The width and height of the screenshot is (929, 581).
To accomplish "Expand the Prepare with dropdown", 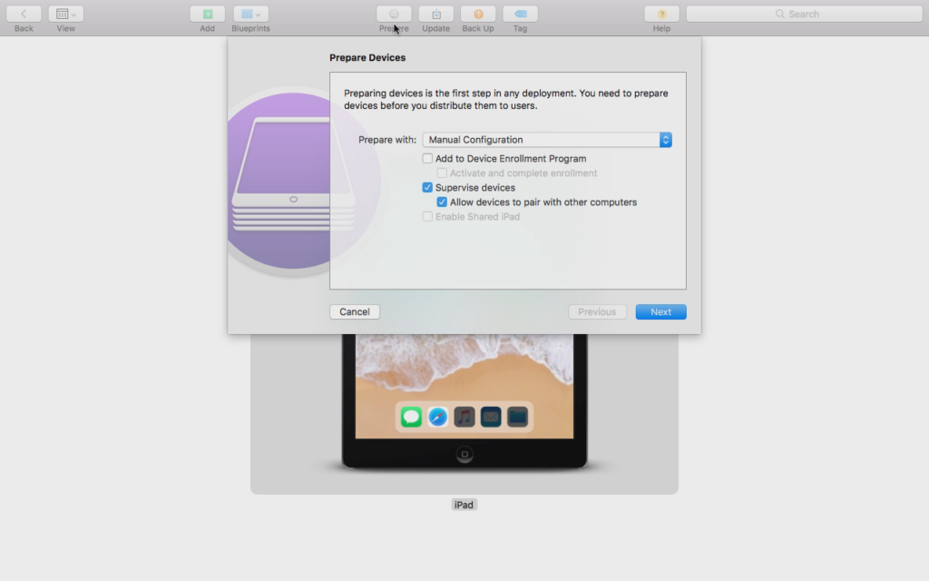I will (x=547, y=140).
